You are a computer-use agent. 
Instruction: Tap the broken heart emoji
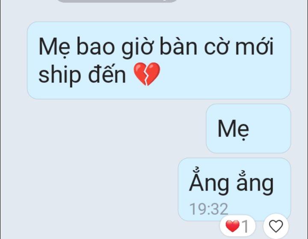pos(147,74)
